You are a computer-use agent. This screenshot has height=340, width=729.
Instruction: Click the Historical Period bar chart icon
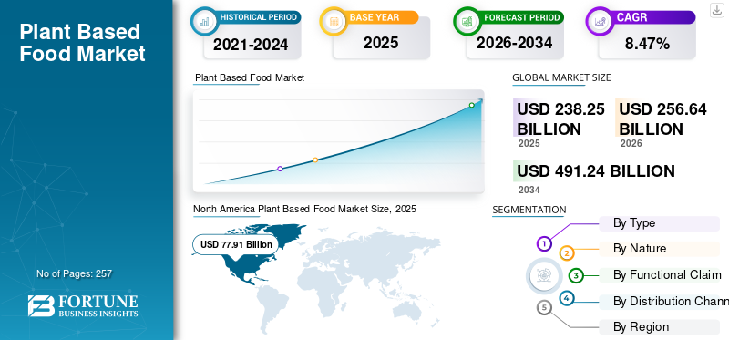click(204, 21)
